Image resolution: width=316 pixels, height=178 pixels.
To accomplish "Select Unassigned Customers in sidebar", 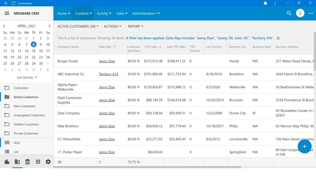I will coord(29,115).
